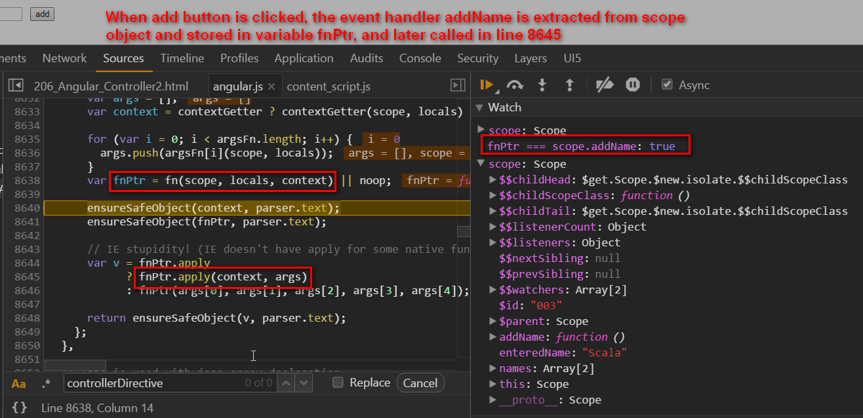
Task: Click line number 8640 in the gutter
Action: tap(28, 208)
